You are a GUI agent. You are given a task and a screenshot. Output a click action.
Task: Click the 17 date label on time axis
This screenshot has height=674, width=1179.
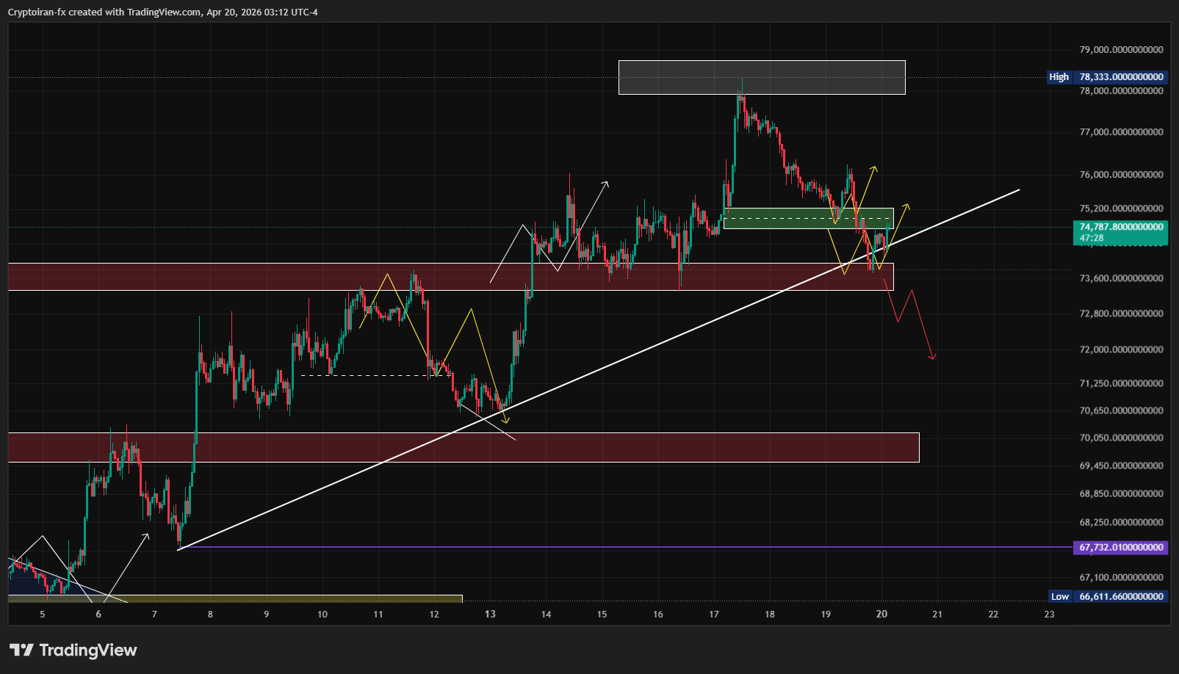[x=714, y=614]
